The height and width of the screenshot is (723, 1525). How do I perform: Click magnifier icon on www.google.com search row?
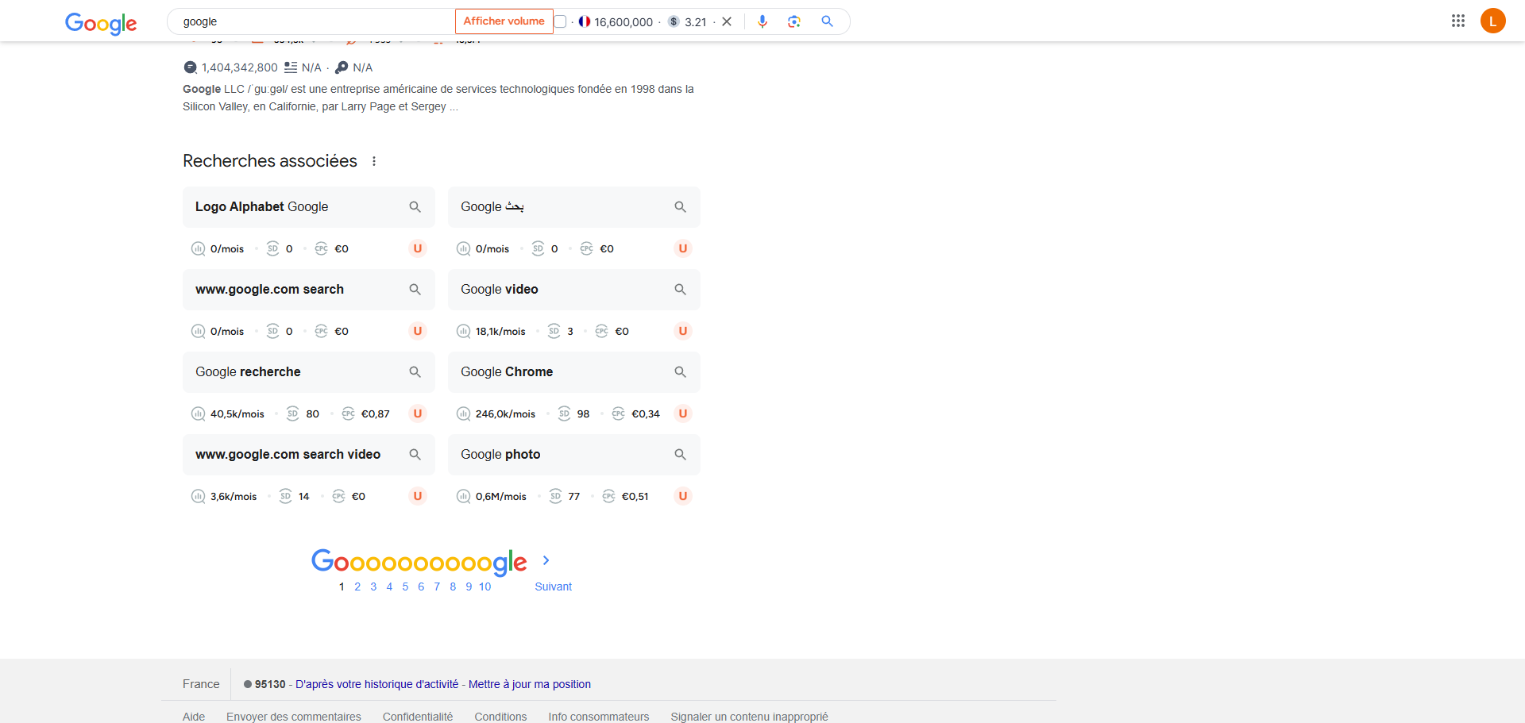415,289
